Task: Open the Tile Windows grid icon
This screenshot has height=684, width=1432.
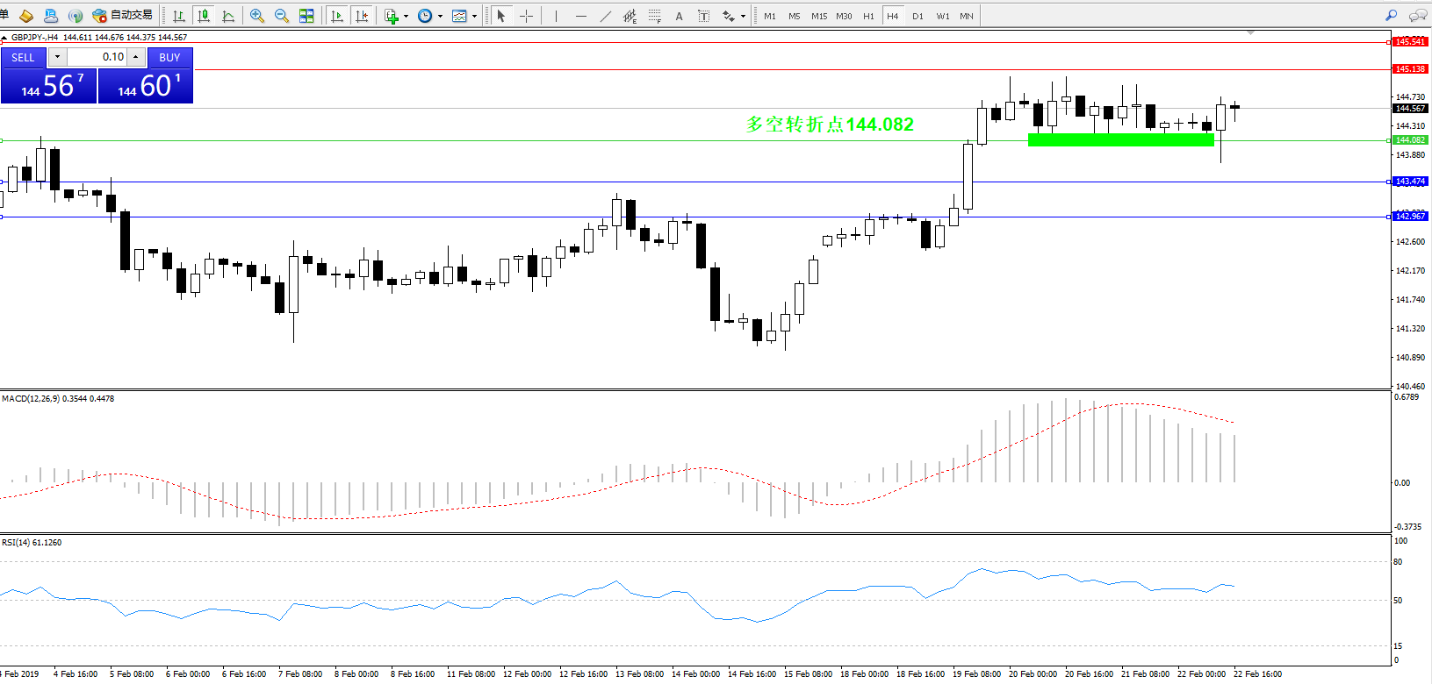Action: pyautogui.click(x=306, y=16)
